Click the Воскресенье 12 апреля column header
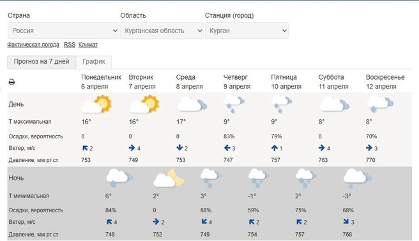Screen dimensions: 419x241 tap(385, 82)
